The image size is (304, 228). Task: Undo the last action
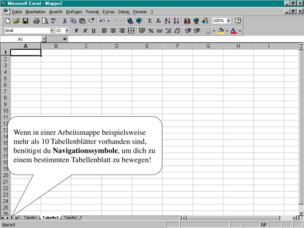pos(102,21)
